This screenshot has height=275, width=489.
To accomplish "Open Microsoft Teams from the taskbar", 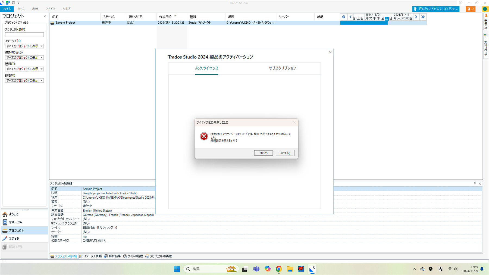I will [256, 269].
